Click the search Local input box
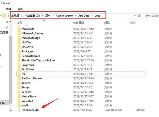This screenshot has width=159, height=117. coord(151,16)
